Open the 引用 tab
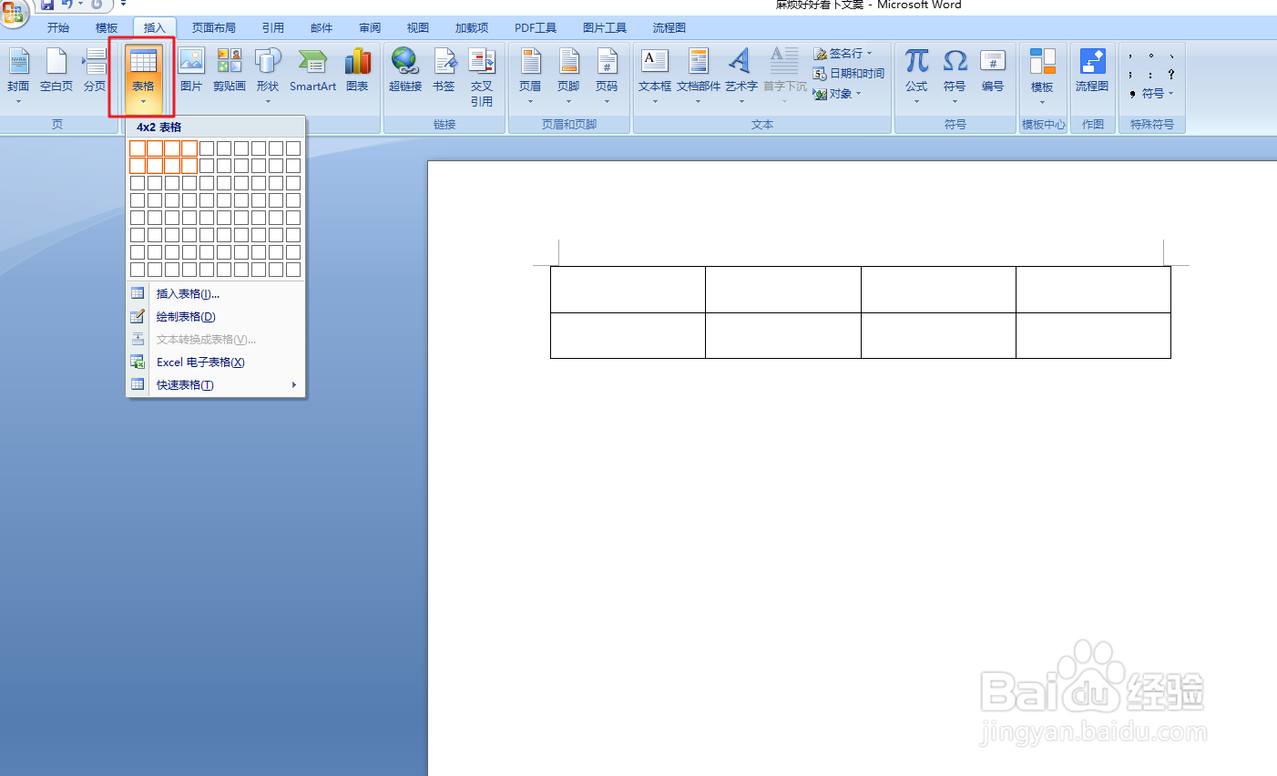This screenshot has height=776, width=1277. pyautogui.click(x=273, y=28)
